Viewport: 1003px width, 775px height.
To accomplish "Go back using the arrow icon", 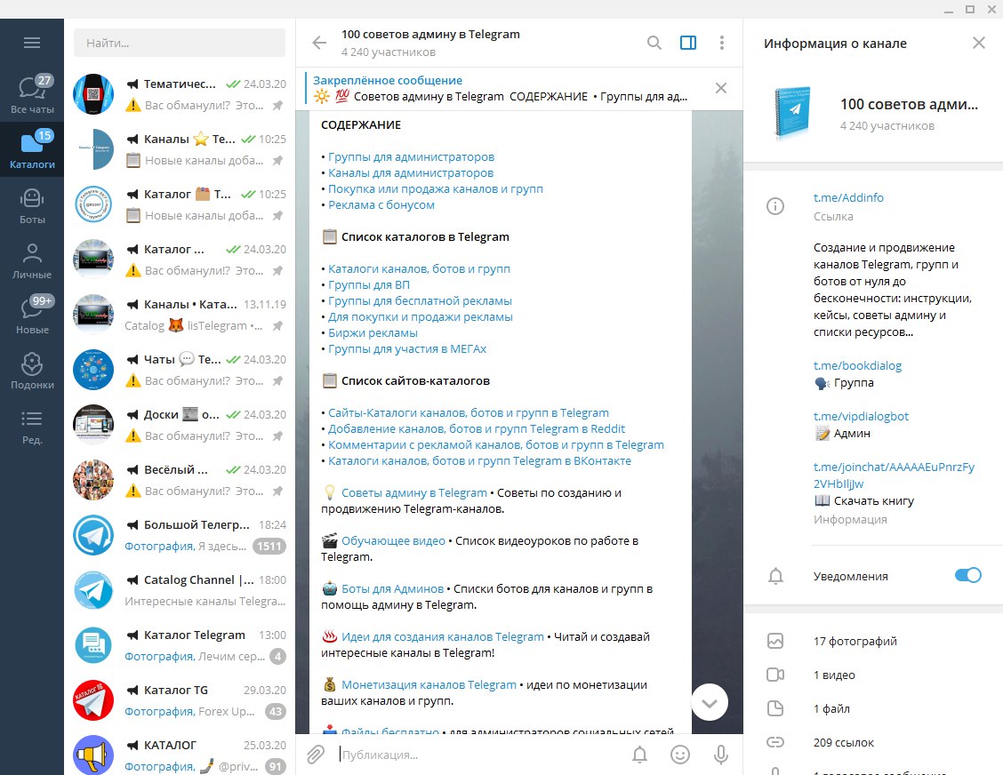I will pyautogui.click(x=319, y=43).
